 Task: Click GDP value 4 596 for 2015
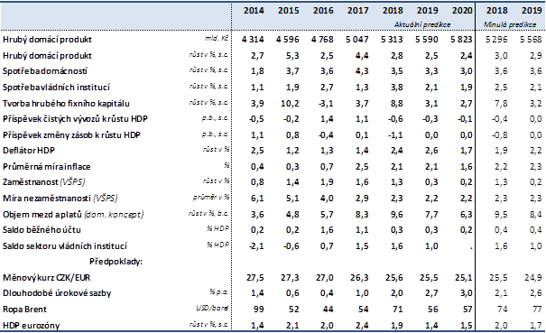point(288,40)
